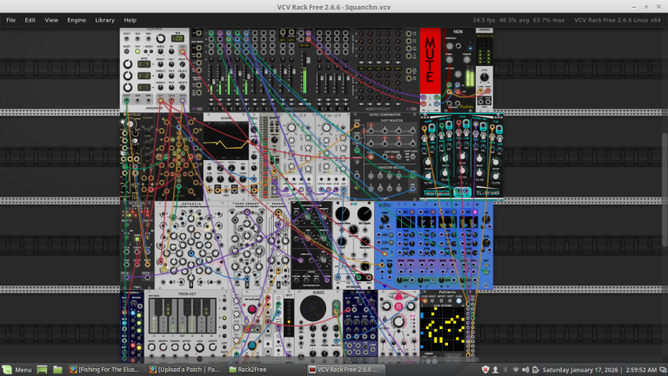
Task: Click the LEVEL knob on the Audio module
Action: pos(484,77)
